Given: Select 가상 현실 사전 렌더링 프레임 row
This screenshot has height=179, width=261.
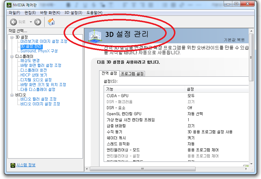Looking at the screenshot, I should point(176,120).
